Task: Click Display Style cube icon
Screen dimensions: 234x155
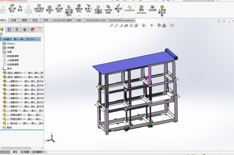Action: point(144,26)
